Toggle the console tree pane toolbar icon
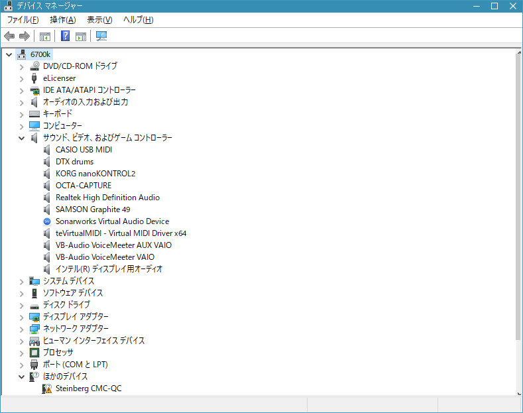The height and width of the screenshot is (413, 523). pos(44,36)
